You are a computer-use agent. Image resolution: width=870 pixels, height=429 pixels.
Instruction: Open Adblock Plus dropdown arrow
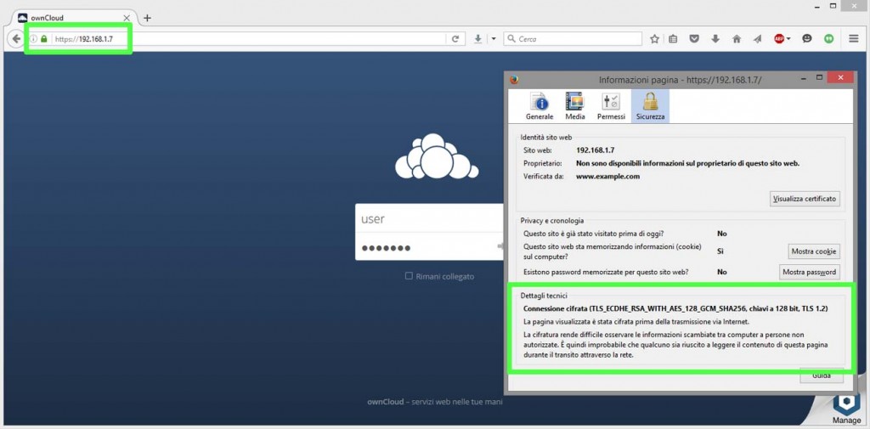pos(788,39)
